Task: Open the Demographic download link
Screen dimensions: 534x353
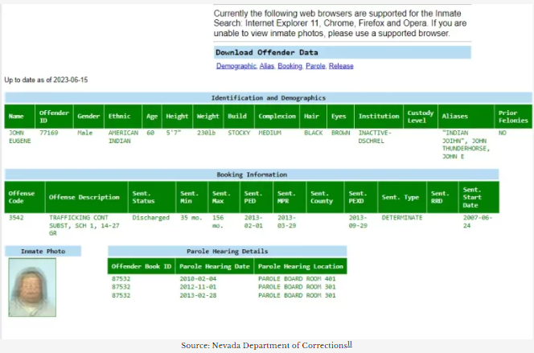Action: point(235,66)
